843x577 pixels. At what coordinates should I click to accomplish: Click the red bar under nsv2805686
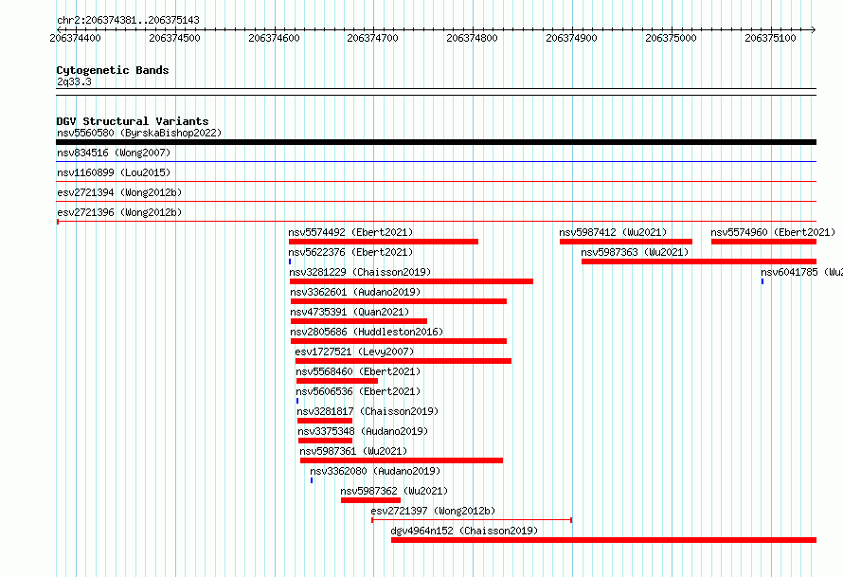399,341
